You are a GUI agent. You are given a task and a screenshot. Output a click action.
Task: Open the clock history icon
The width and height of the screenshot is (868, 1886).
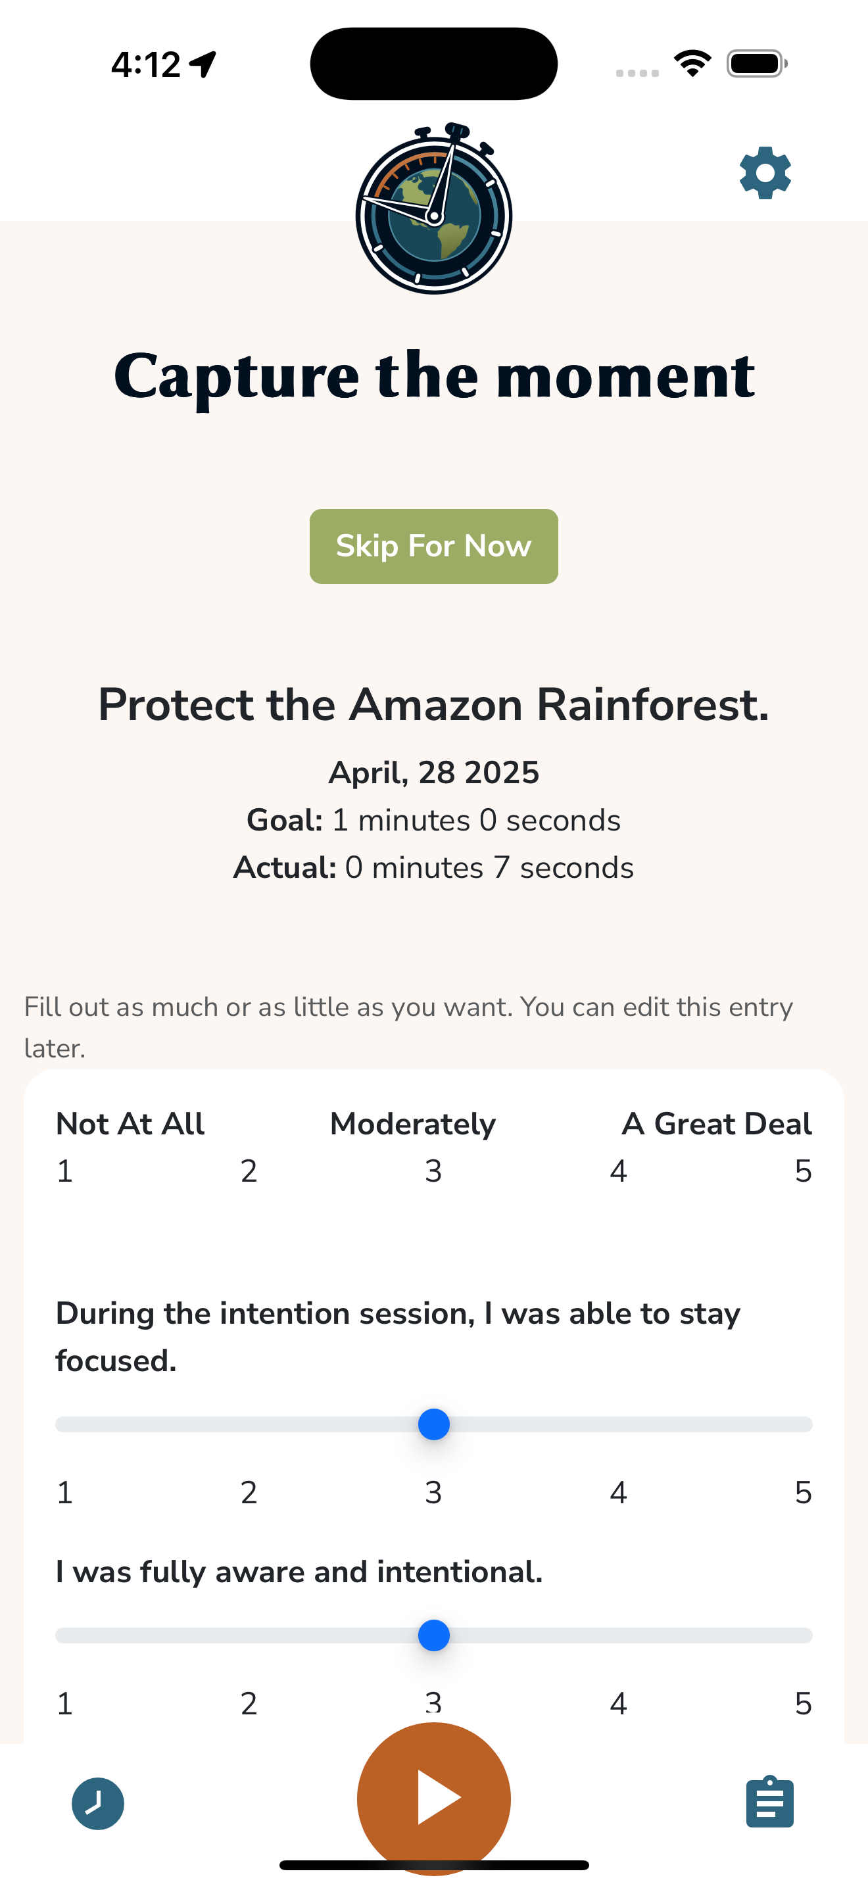click(x=98, y=1803)
